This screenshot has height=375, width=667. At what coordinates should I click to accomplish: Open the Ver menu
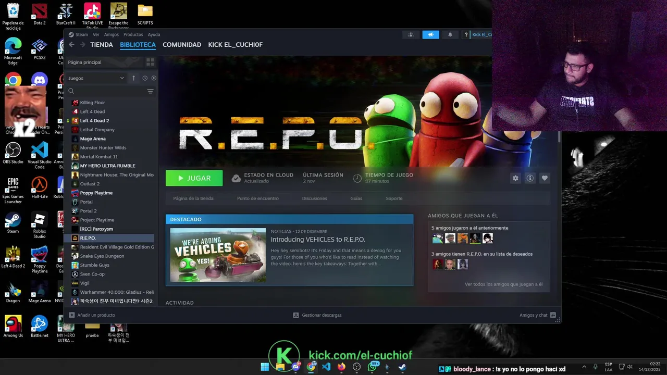[x=96, y=34]
